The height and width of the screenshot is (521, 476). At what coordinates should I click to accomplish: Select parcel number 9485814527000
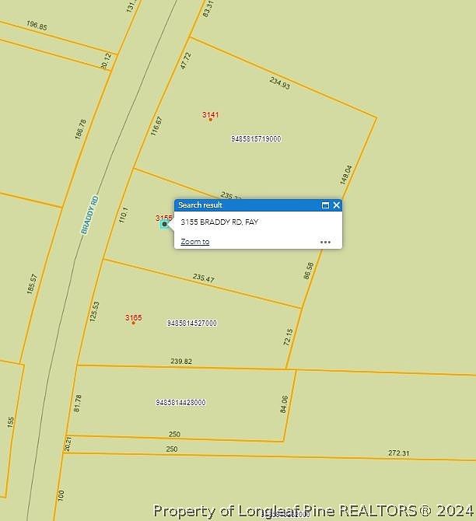191,323
